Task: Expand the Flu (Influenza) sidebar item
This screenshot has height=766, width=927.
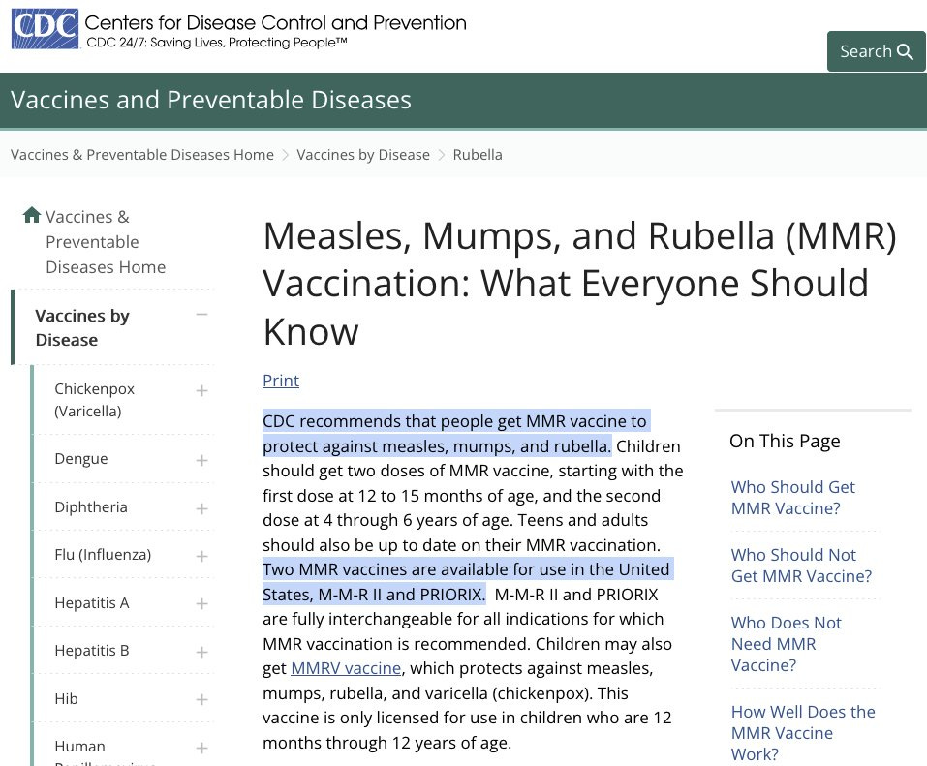Action: tap(201, 556)
